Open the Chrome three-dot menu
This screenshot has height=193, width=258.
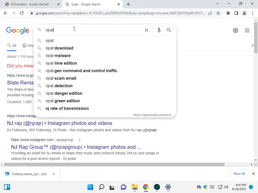(x=252, y=13)
